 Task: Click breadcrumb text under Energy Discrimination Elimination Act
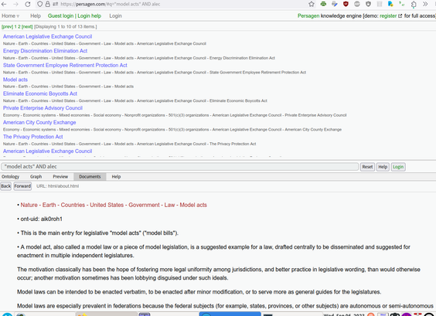(139, 58)
